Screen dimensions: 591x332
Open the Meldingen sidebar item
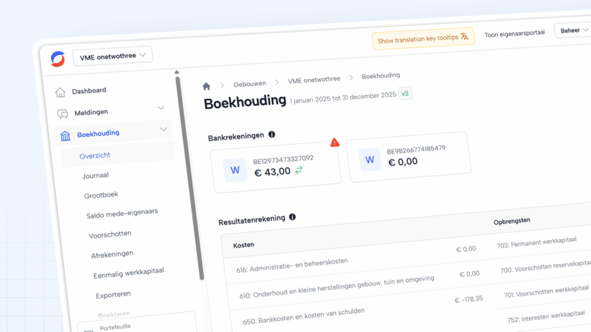click(91, 112)
